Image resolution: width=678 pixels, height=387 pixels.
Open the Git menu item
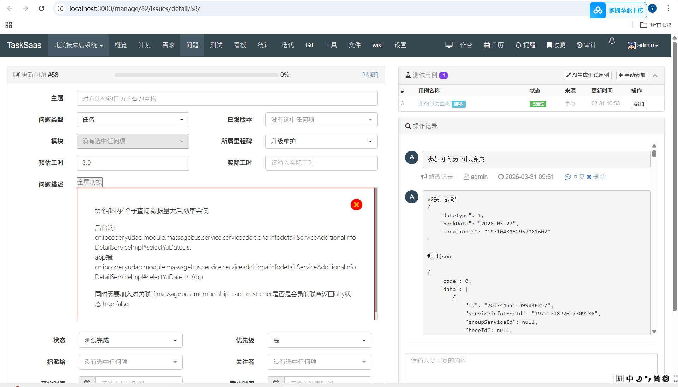click(x=309, y=45)
